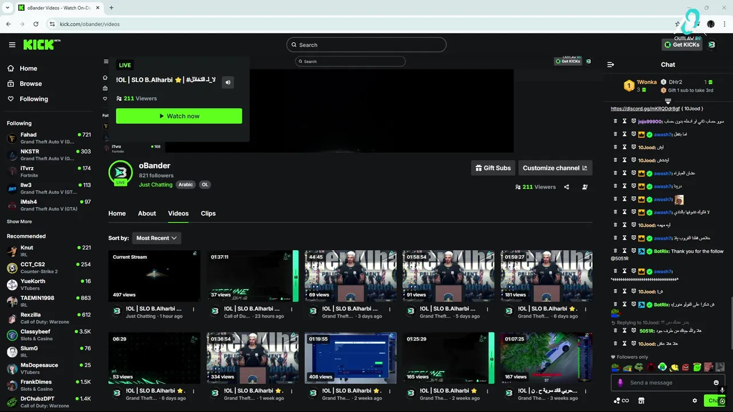Expand followed channels with Show More

click(x=19, y=221)
